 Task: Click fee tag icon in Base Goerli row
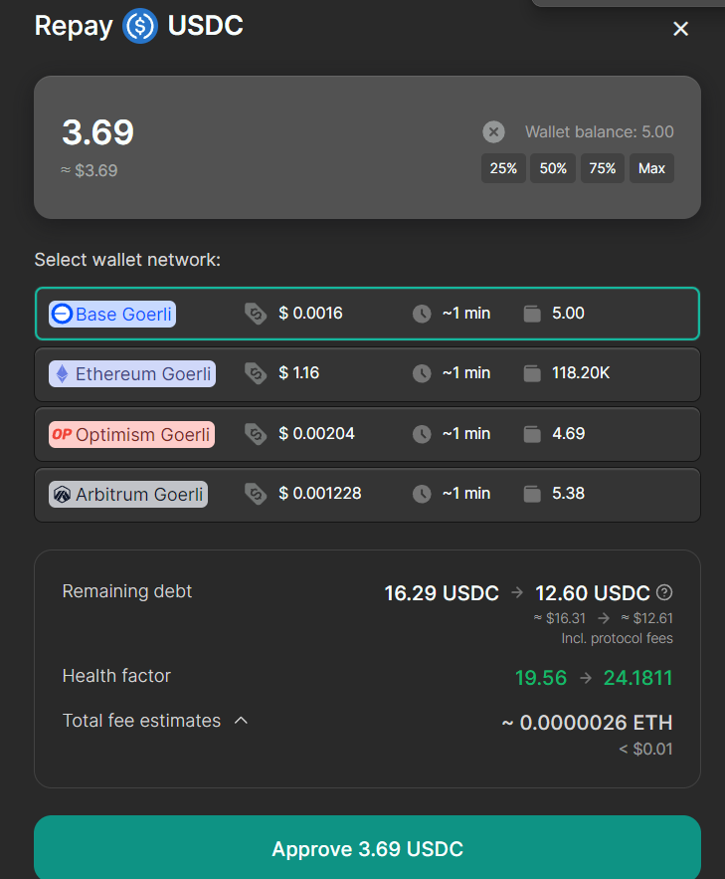click(x=256, y=314)
